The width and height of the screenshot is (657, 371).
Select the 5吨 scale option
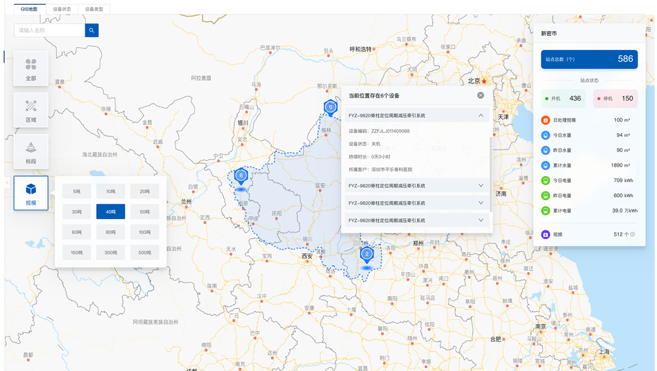77,191
